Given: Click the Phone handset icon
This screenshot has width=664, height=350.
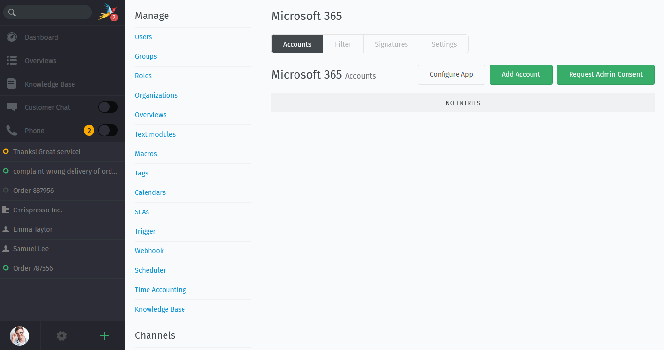Looking at the screenshot, I should pos(12,131).
